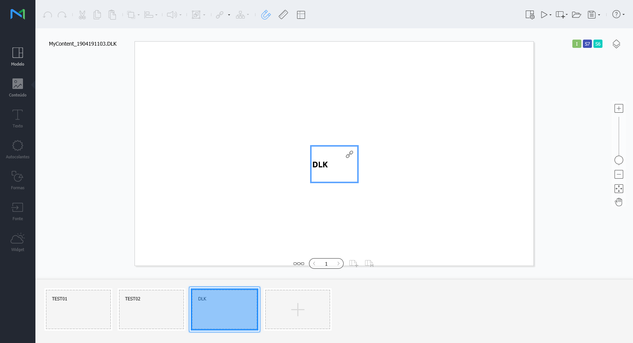
Task: Select the Texto tool
Action: 18,118
